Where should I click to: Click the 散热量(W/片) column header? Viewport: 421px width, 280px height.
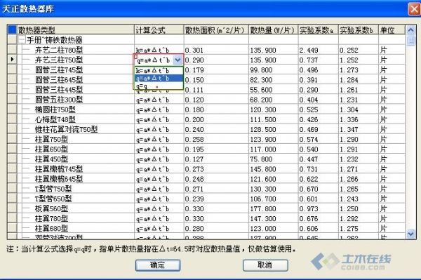tap(274, 29)
